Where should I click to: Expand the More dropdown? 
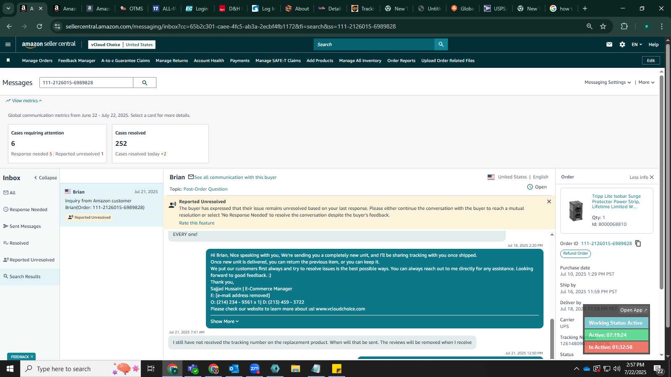point(646,83)
